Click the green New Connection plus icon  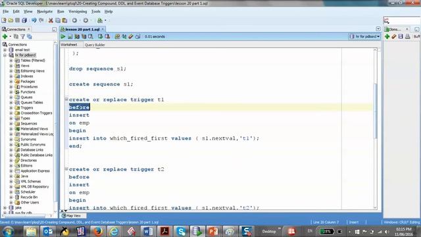[5, 37]
